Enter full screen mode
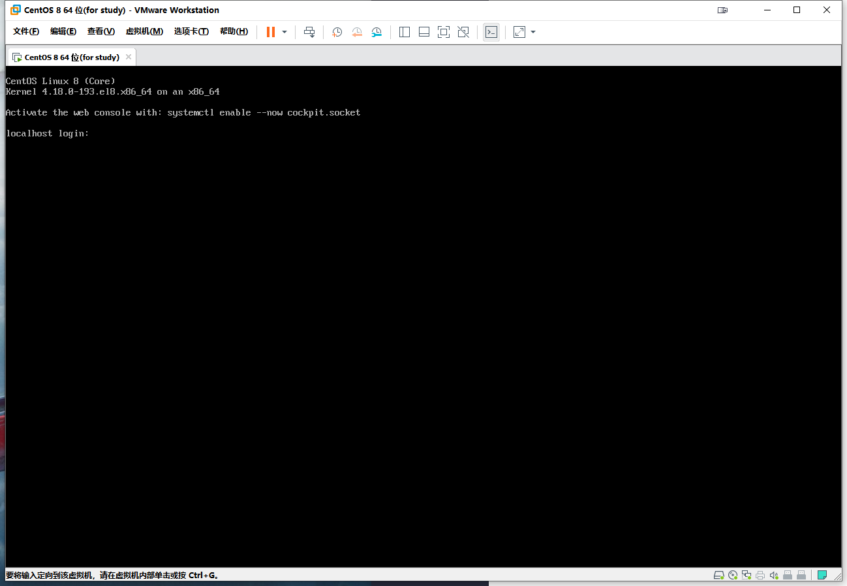Image resolution: width=847 pixels, height=586 pixels. pyautogui.click(x=444, y=32)
